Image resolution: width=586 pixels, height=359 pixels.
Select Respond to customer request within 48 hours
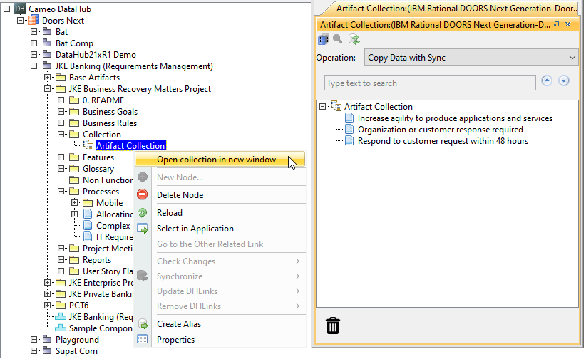443,141
